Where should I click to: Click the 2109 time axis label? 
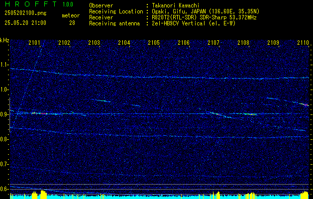[273, 42]
